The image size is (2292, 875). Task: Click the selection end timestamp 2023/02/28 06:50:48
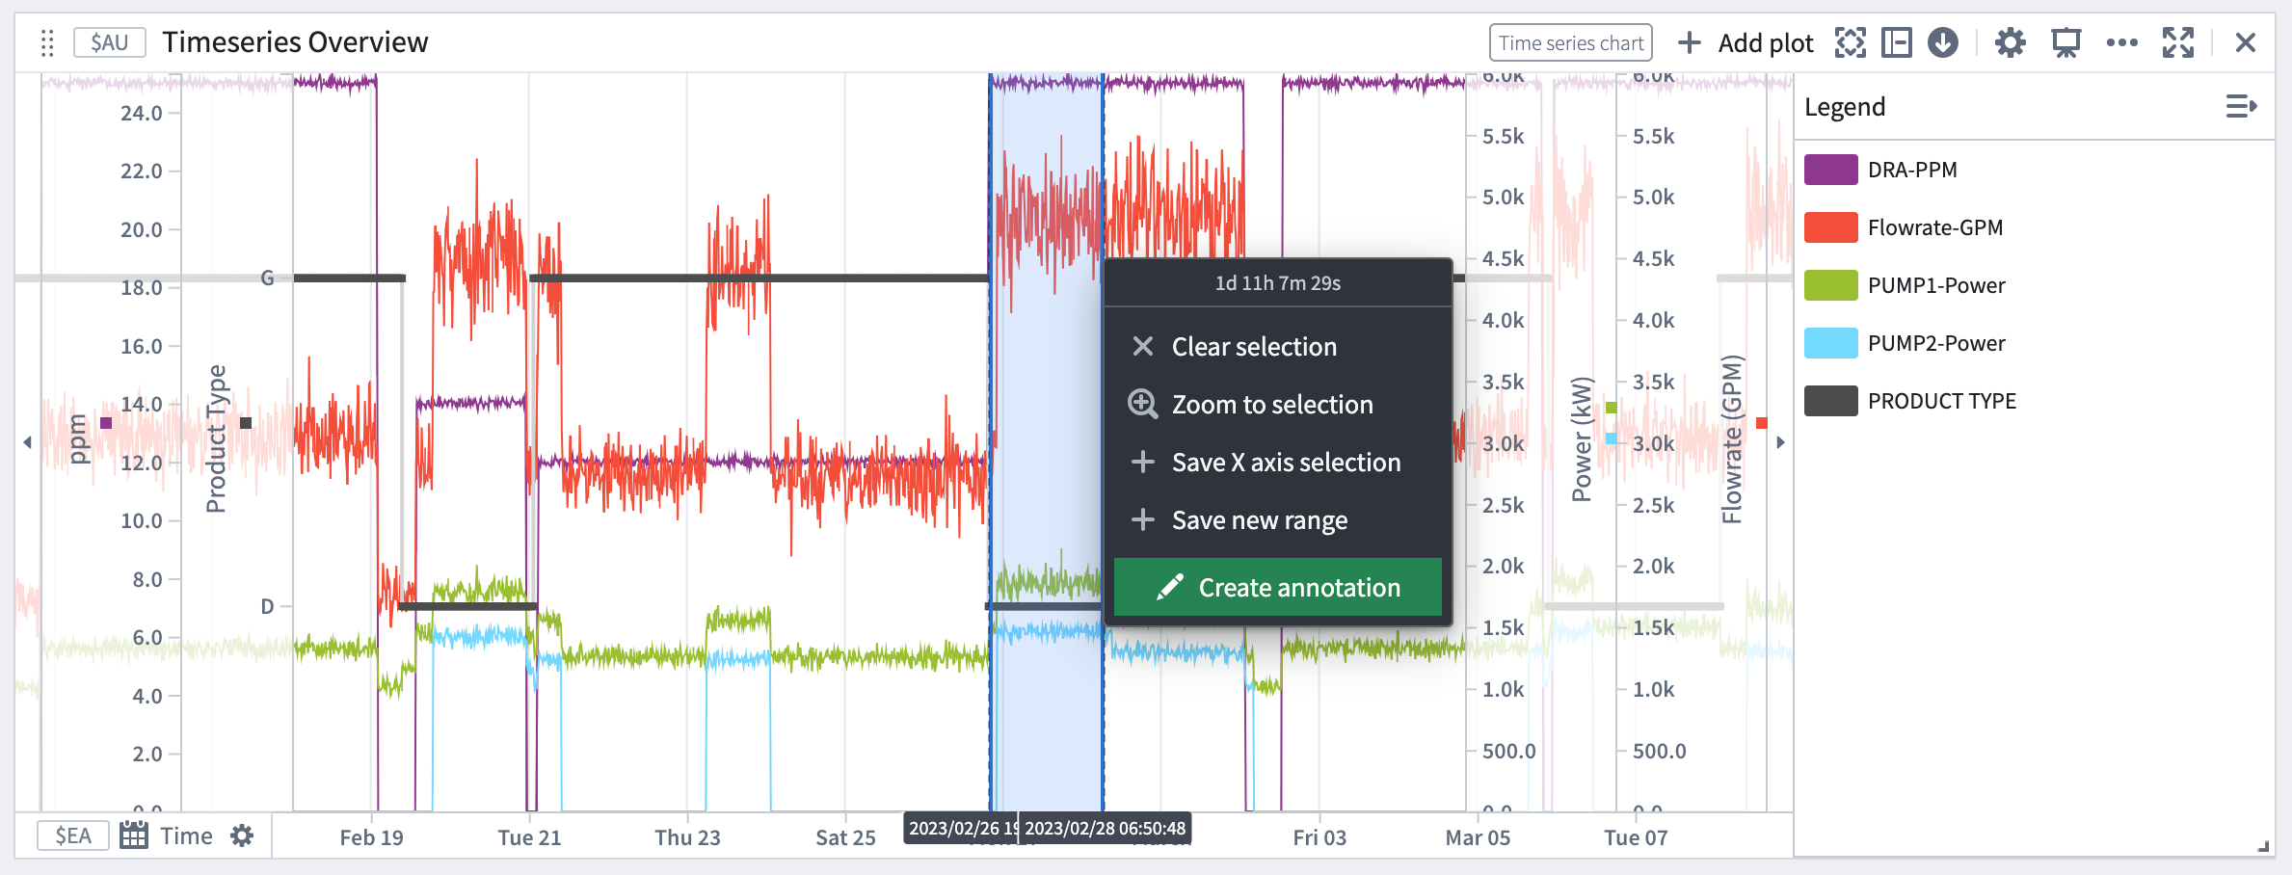click(x=1105, y=828)
